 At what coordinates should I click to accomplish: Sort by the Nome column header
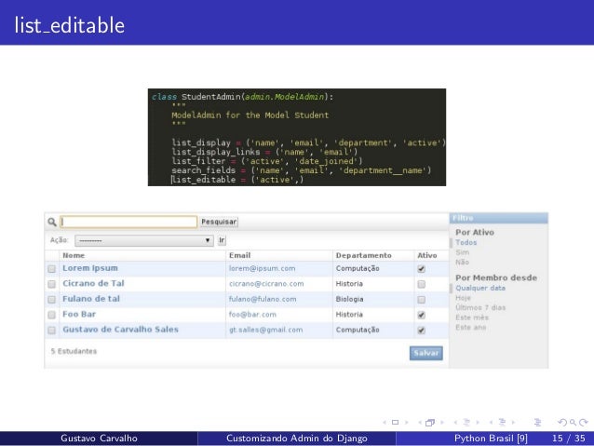coord(74,255)
